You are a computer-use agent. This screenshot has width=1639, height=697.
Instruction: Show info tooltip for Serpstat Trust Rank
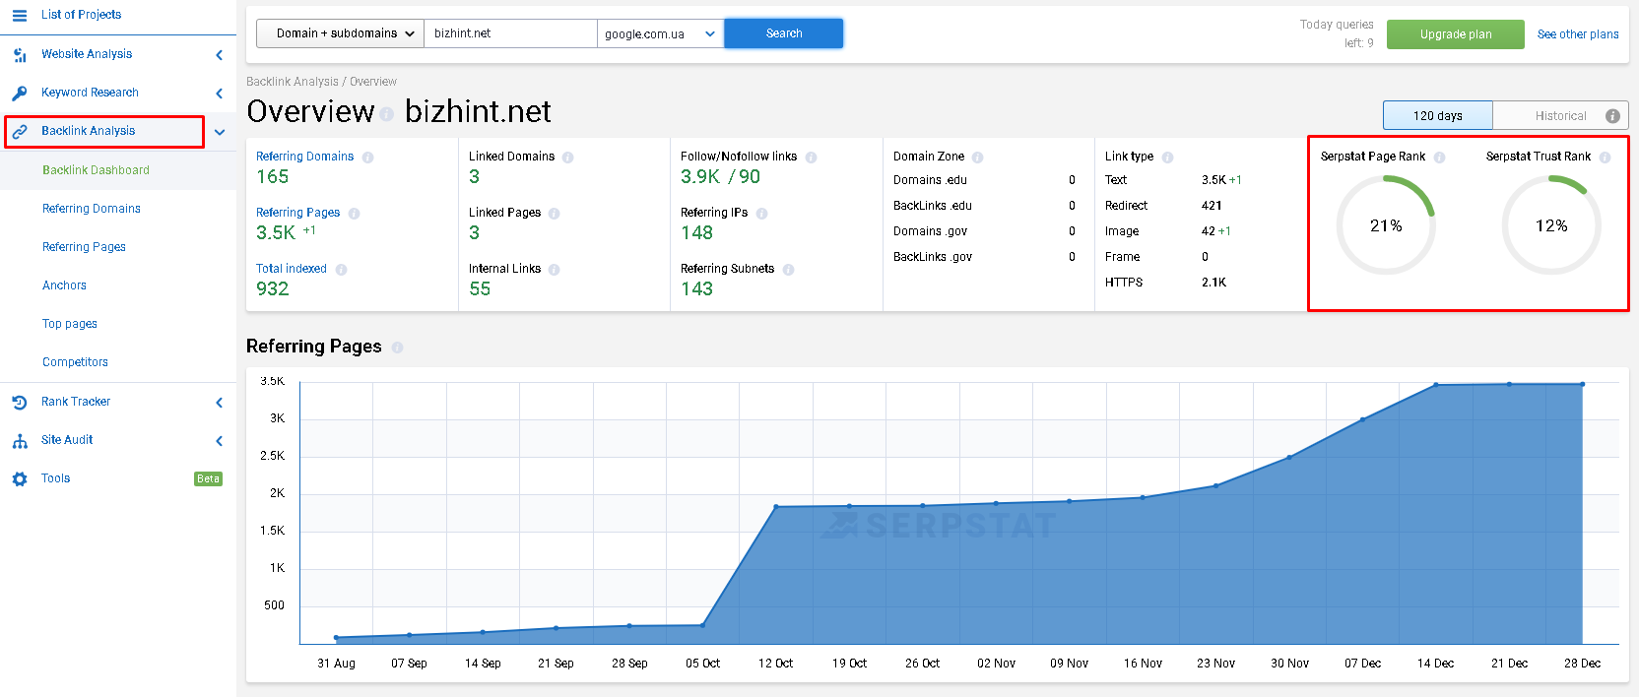1605,158
